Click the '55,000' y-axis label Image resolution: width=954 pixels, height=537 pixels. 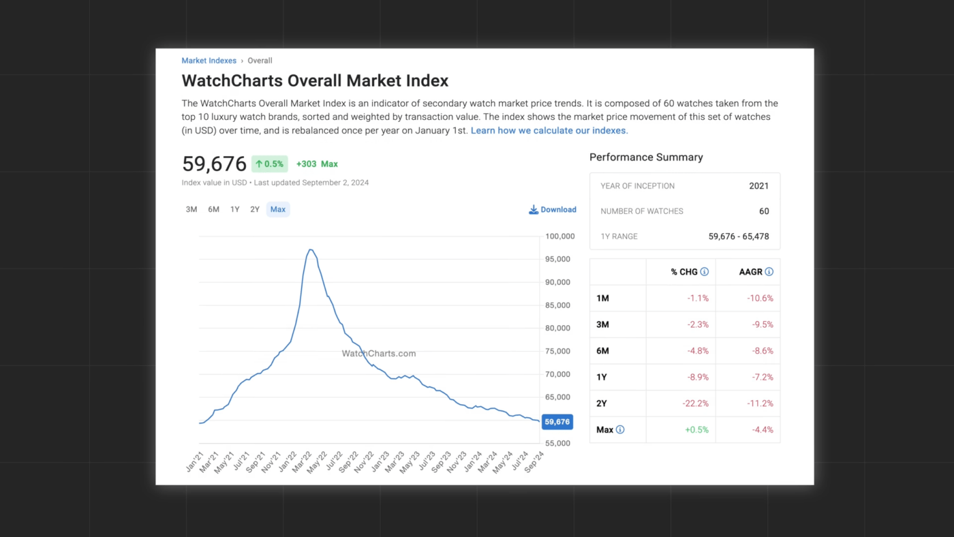tap(559, 444)
